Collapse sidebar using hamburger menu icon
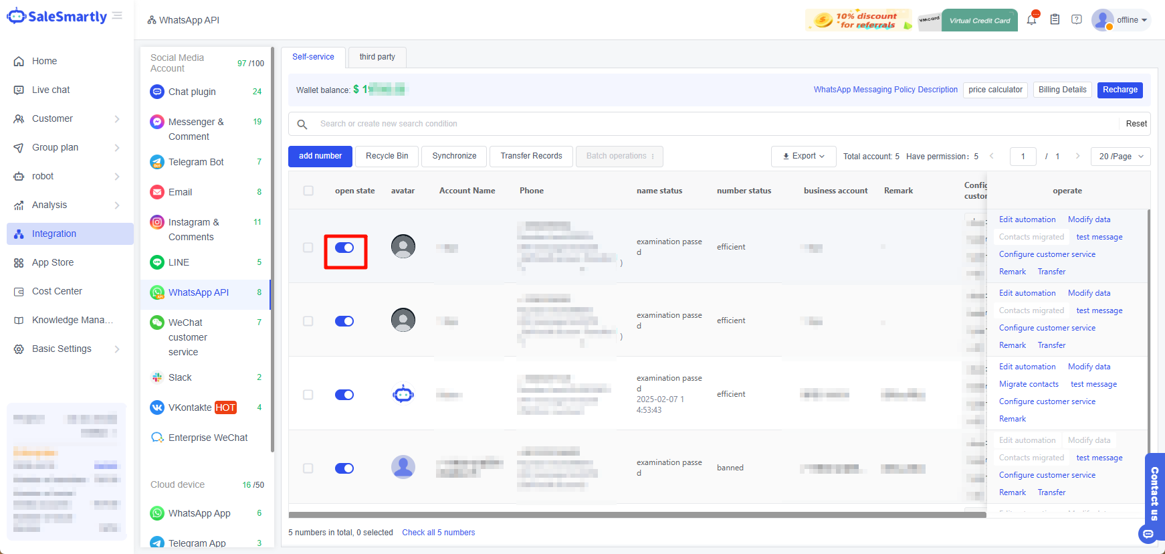The image size is (1165, 554). [x=117, y=15]
